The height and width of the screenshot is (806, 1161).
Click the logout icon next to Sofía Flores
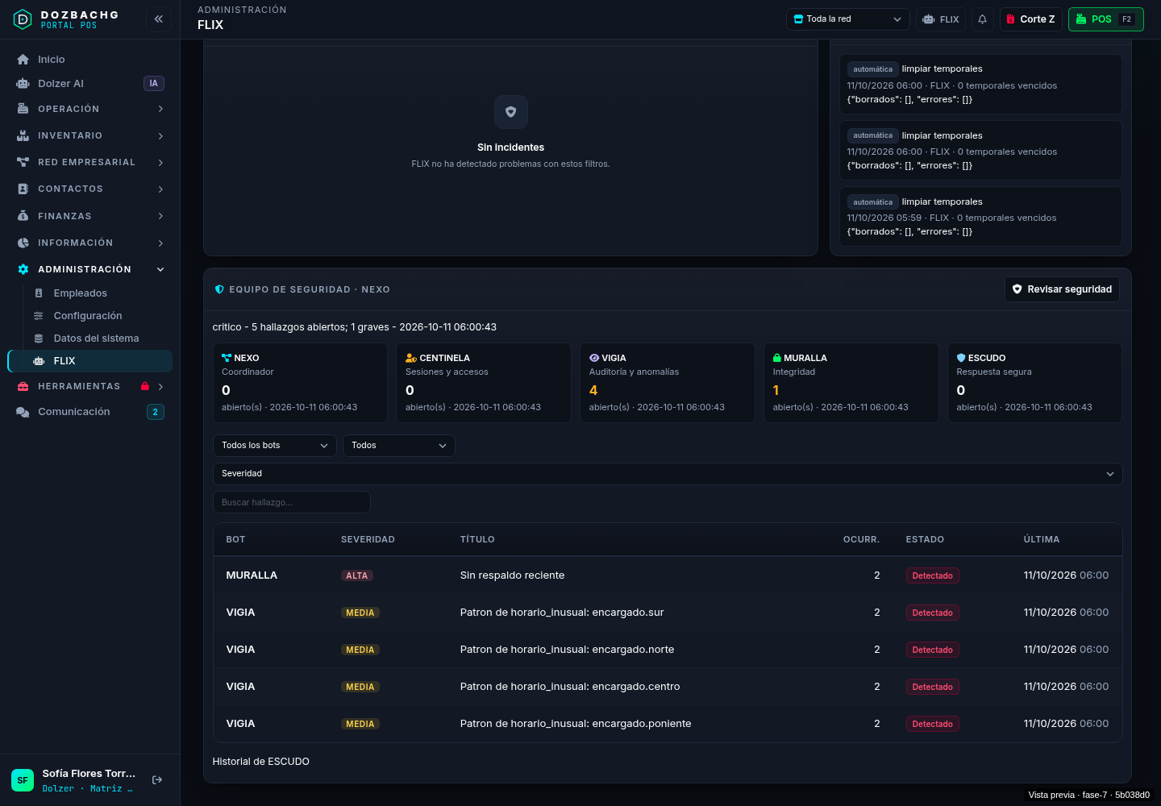tap(157, 780)
